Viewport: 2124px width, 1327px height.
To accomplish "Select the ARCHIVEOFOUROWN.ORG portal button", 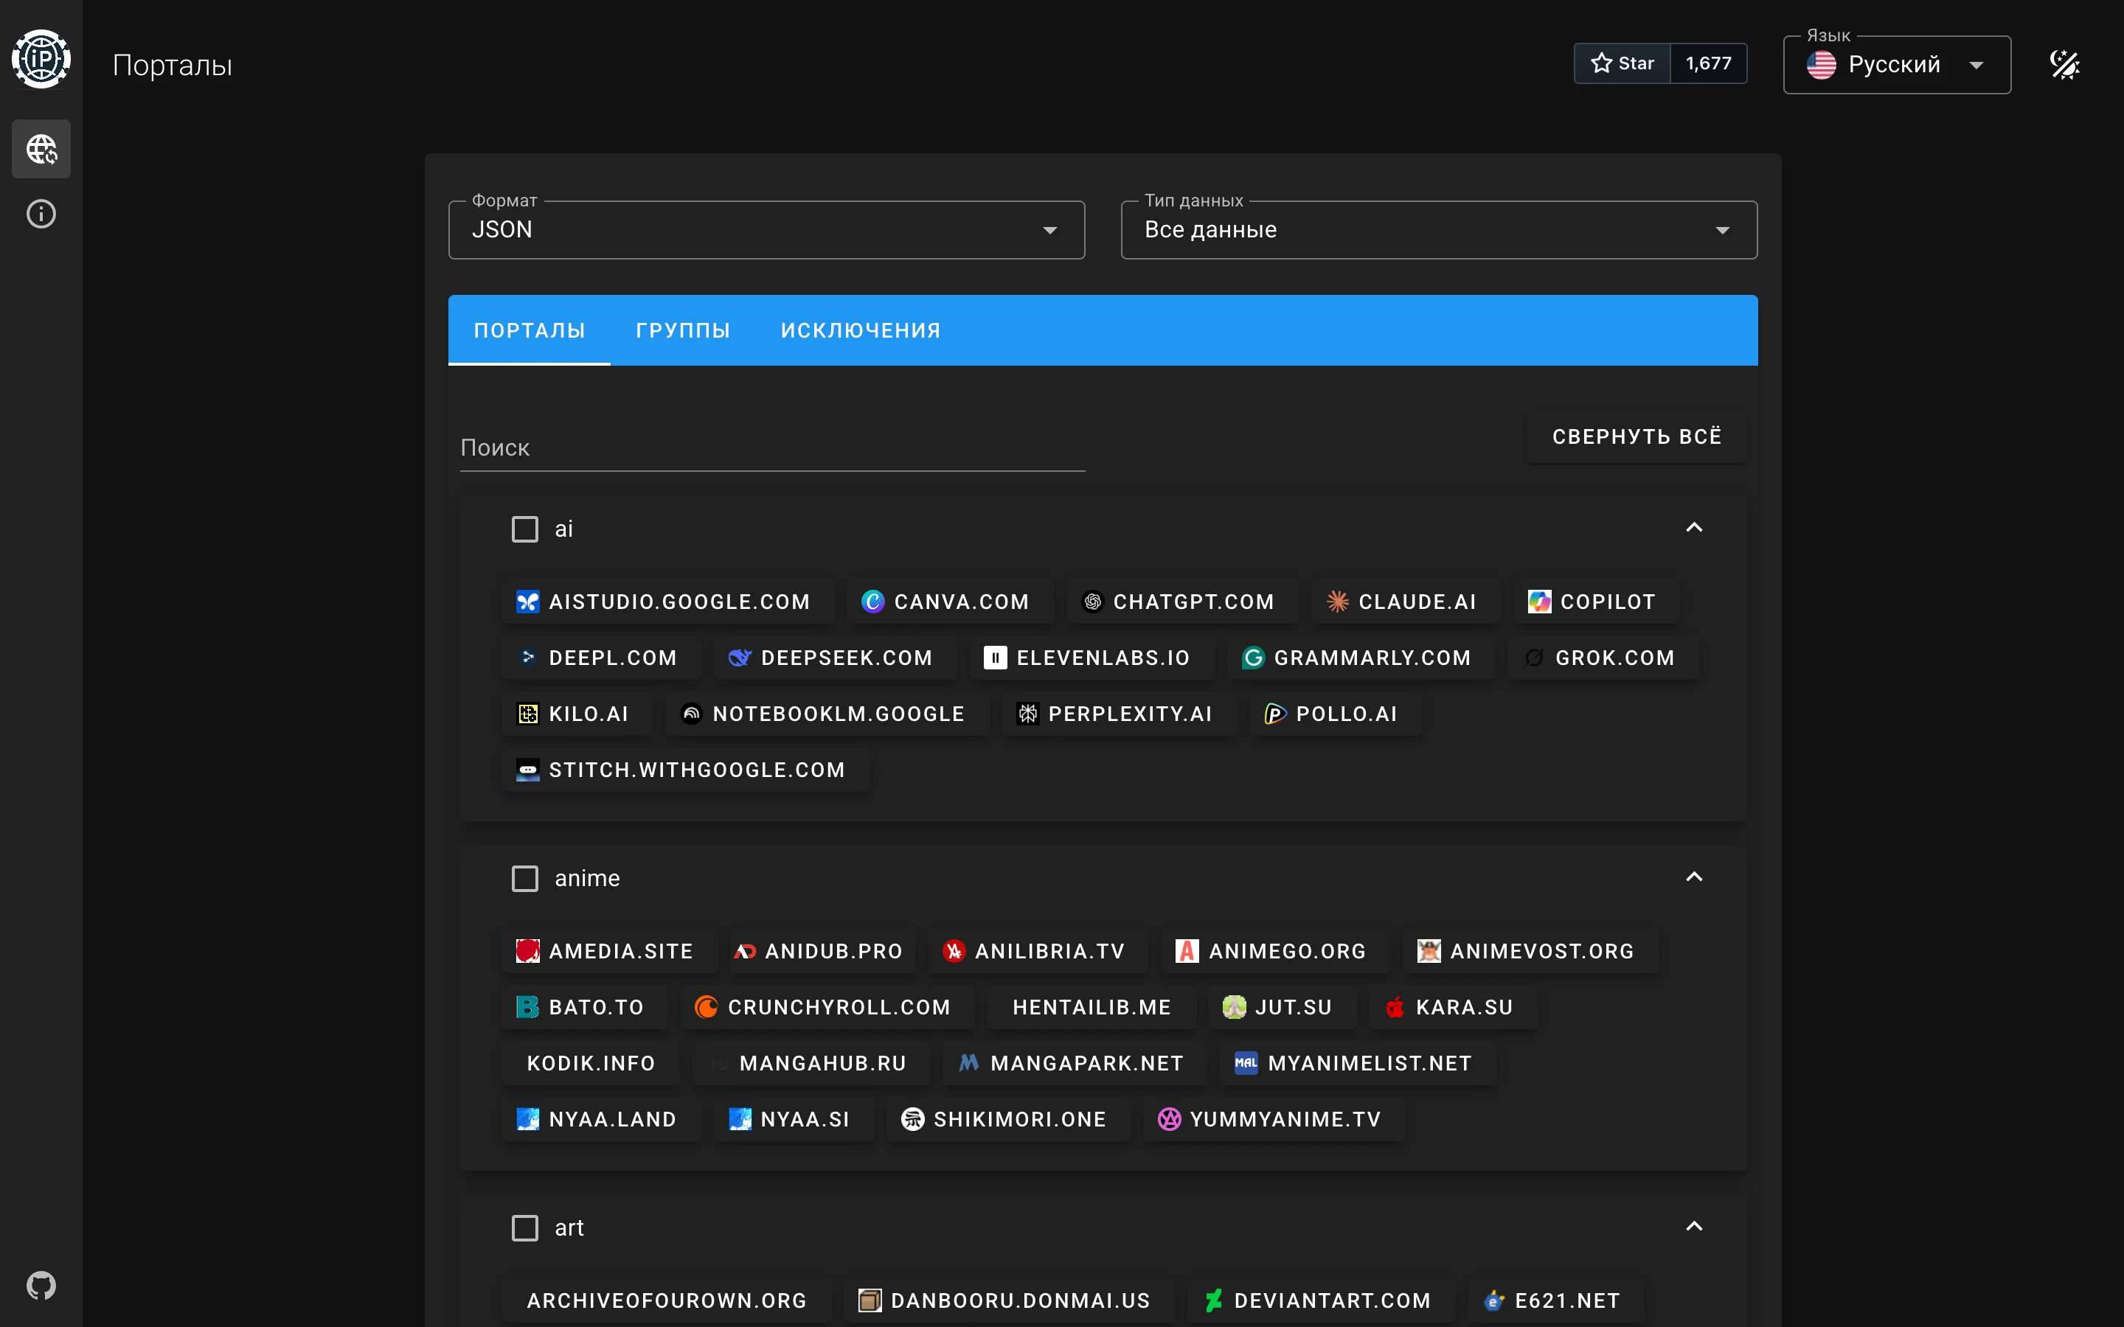I will (x=666, y=1300).
